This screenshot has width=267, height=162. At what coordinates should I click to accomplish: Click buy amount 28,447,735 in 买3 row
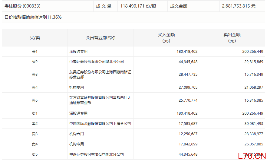(187, 75)
